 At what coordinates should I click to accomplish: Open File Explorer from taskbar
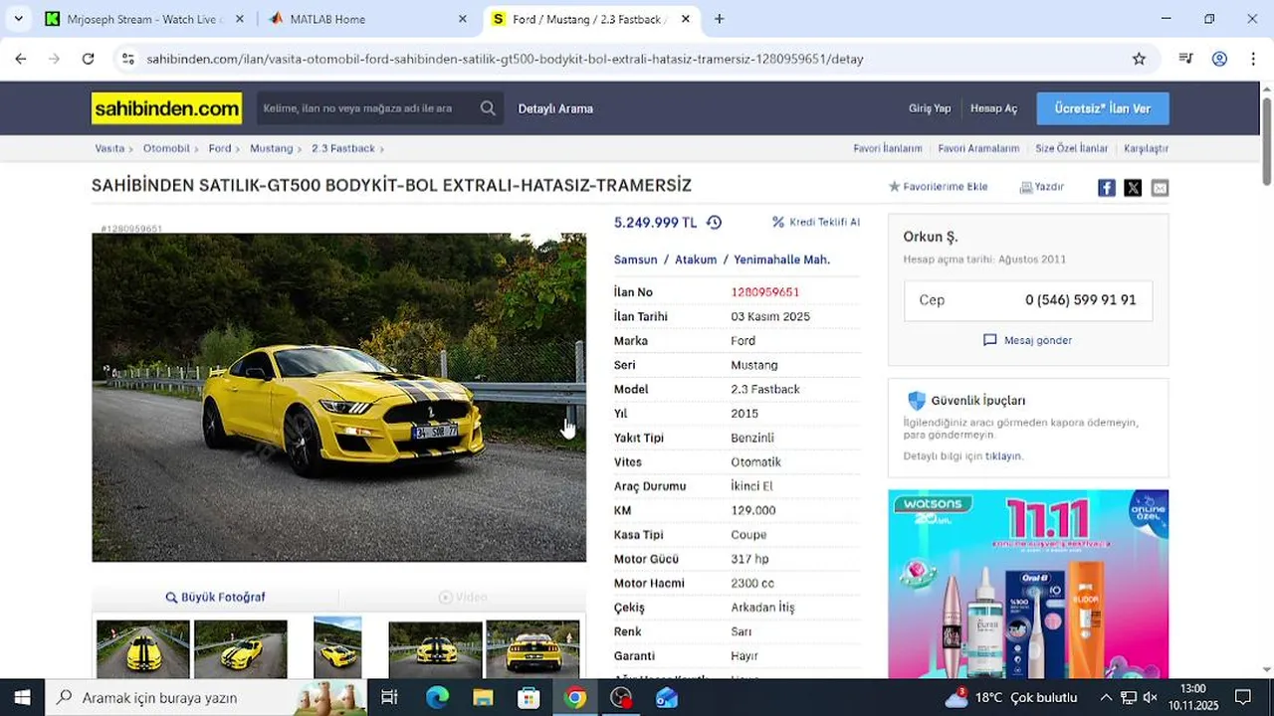tap(483, 697)
